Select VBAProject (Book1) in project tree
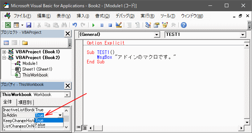The image size is (252, 133). click(x=38, y=52)
